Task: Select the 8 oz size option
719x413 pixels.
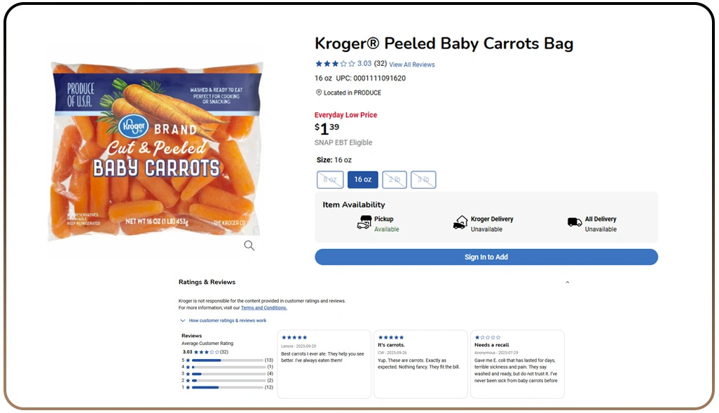Action: [329, 180]
